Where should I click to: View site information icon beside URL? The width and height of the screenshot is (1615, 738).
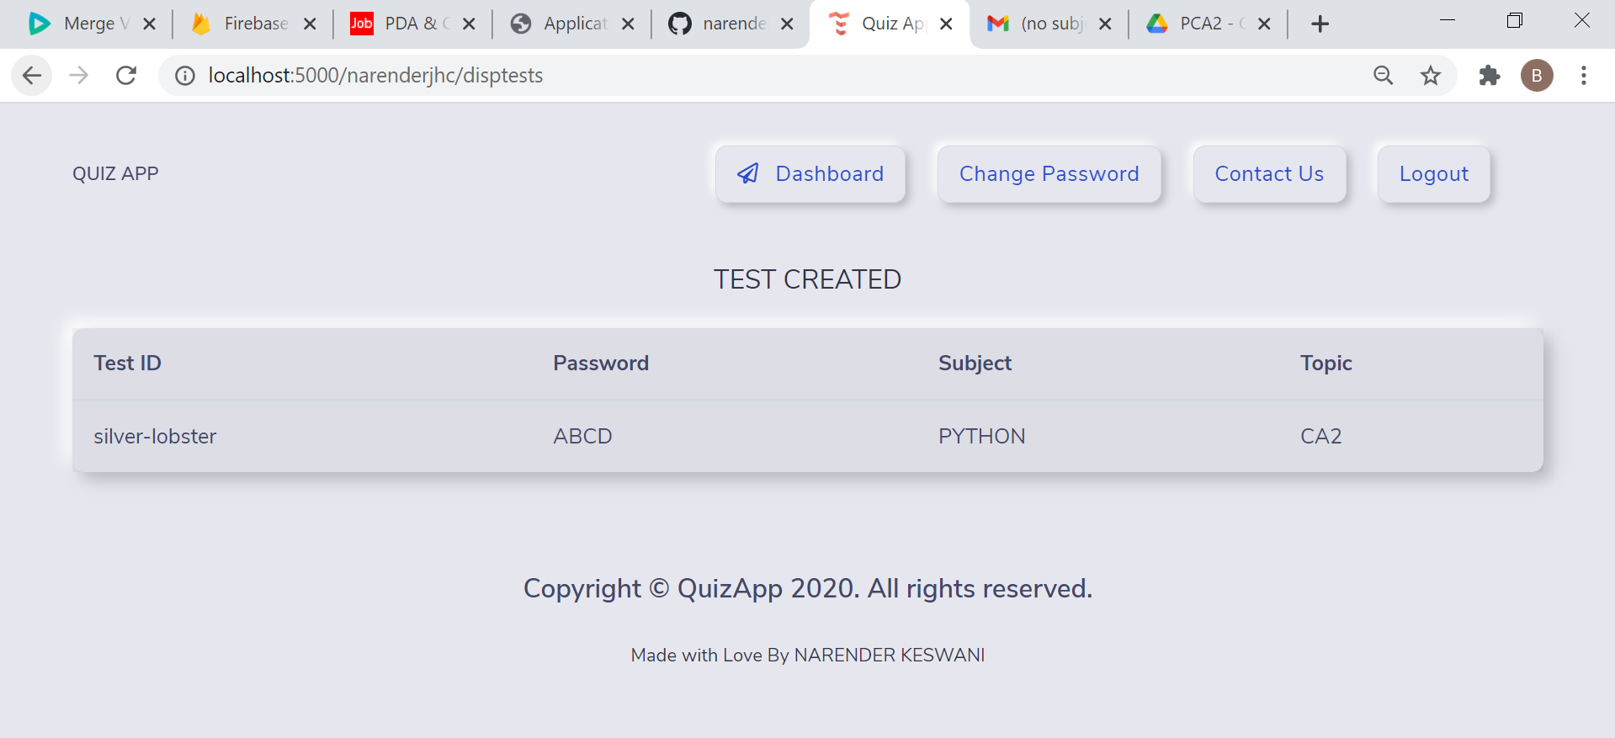coord(185,76)
